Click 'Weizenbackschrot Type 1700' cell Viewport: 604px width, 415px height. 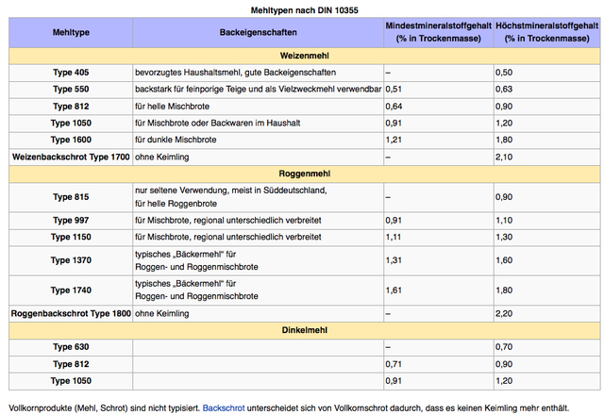pos(71,158)
